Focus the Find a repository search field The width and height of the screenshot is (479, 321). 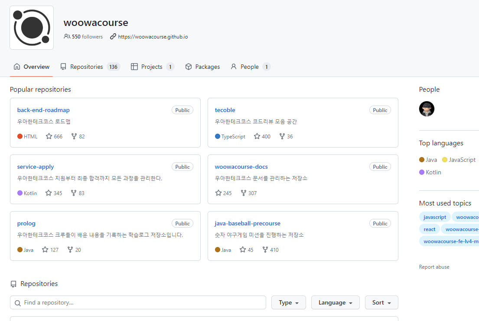138,303
